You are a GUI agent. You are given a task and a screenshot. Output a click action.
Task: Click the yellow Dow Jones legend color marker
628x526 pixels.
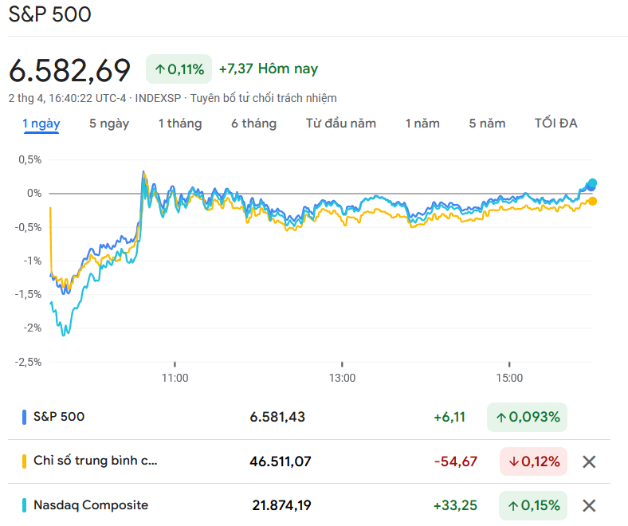click(25, 461)
